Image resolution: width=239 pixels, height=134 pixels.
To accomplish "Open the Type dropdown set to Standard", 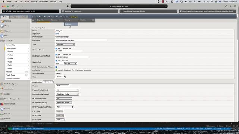I will (65, 45).
